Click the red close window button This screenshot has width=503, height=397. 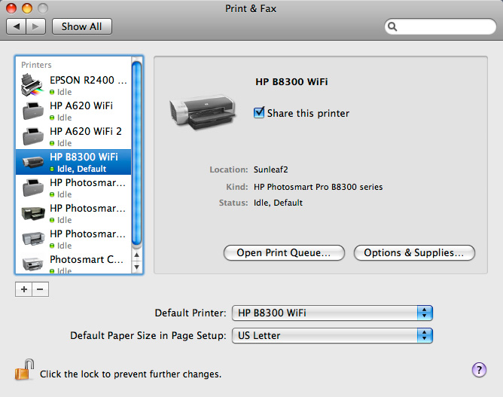11,8
